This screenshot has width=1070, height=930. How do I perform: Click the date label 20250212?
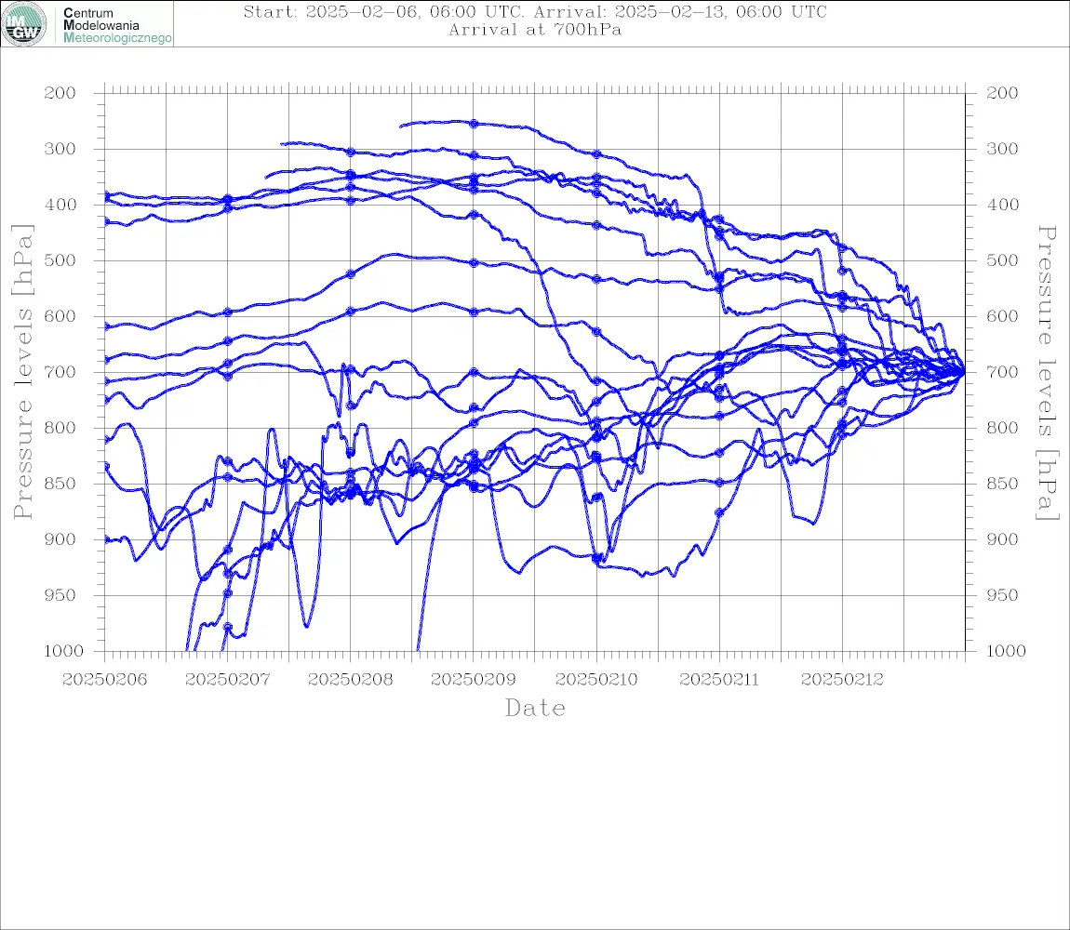point(842,680)
